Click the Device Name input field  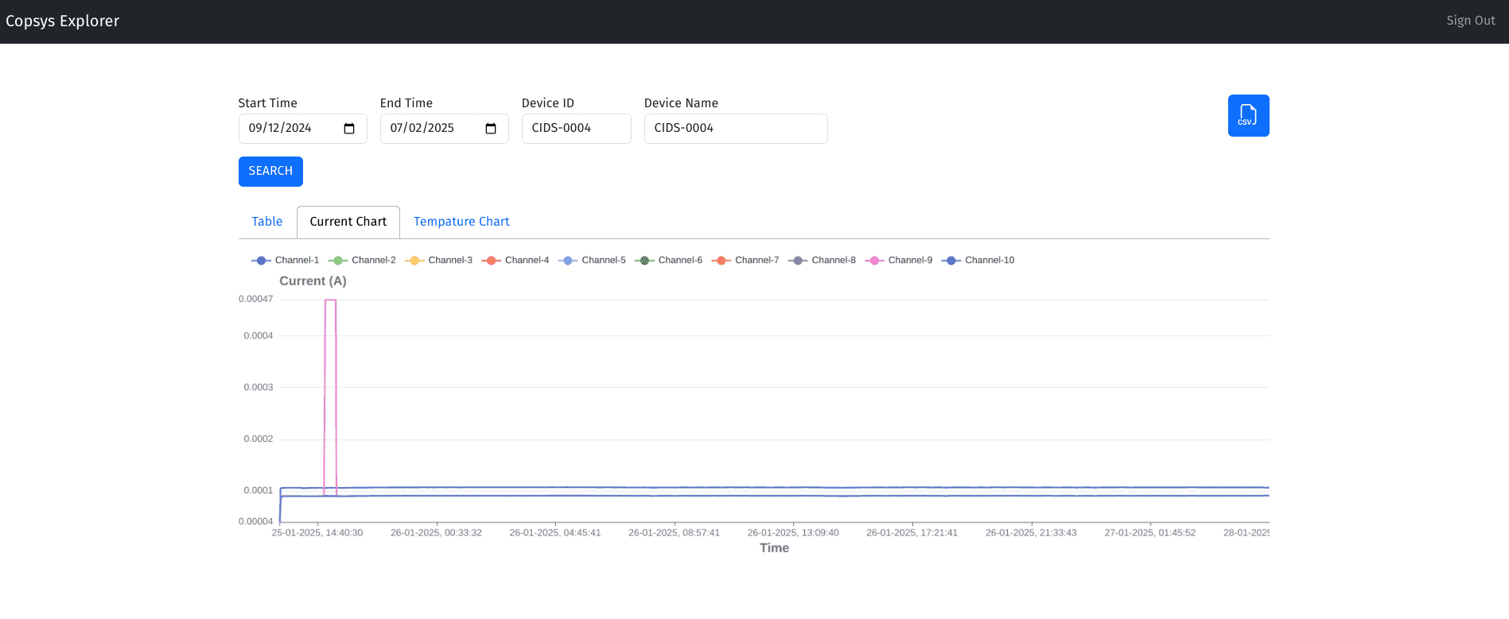pos(736,129)
